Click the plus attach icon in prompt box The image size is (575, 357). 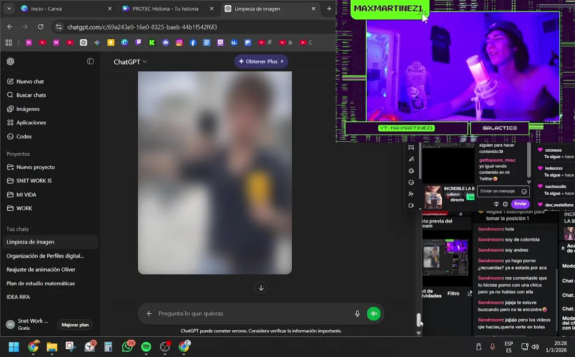coord(149,313)
